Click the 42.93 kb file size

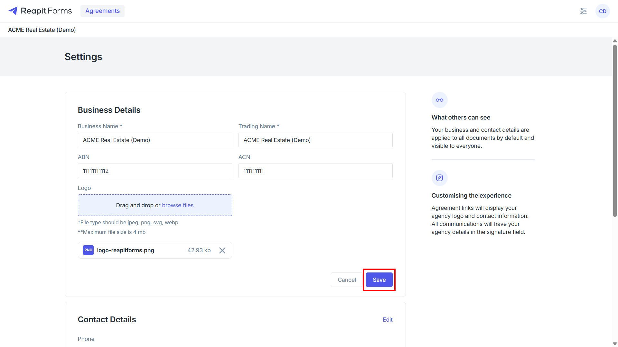click(199, 250)
